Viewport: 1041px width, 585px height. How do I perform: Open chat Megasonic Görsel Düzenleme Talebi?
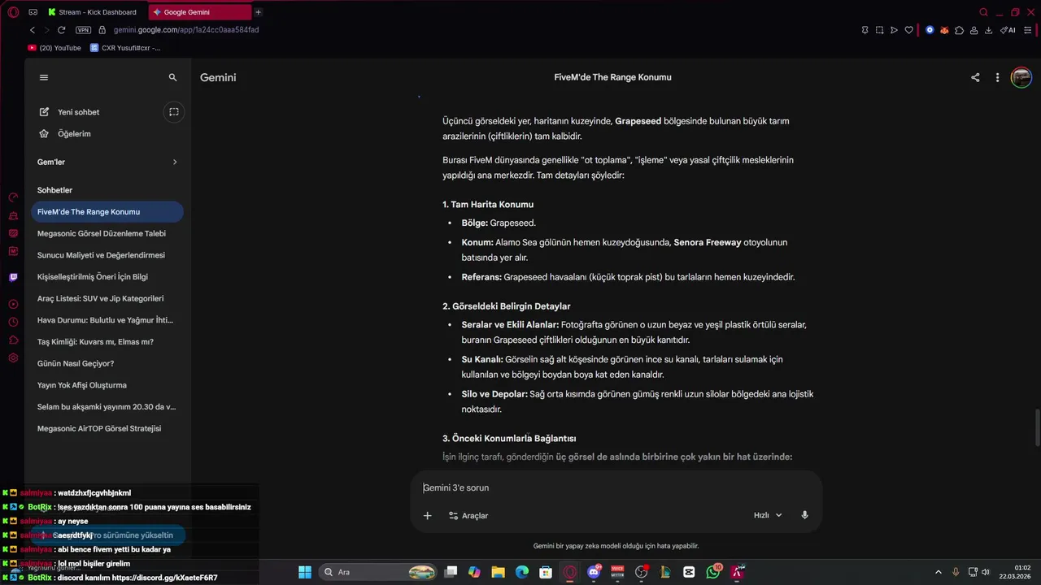107,233
